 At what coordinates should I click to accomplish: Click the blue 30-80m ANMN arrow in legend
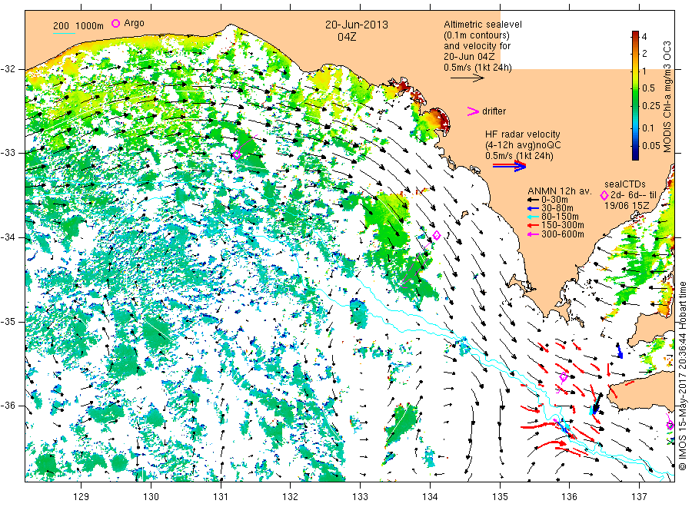(x=533, y=208)
